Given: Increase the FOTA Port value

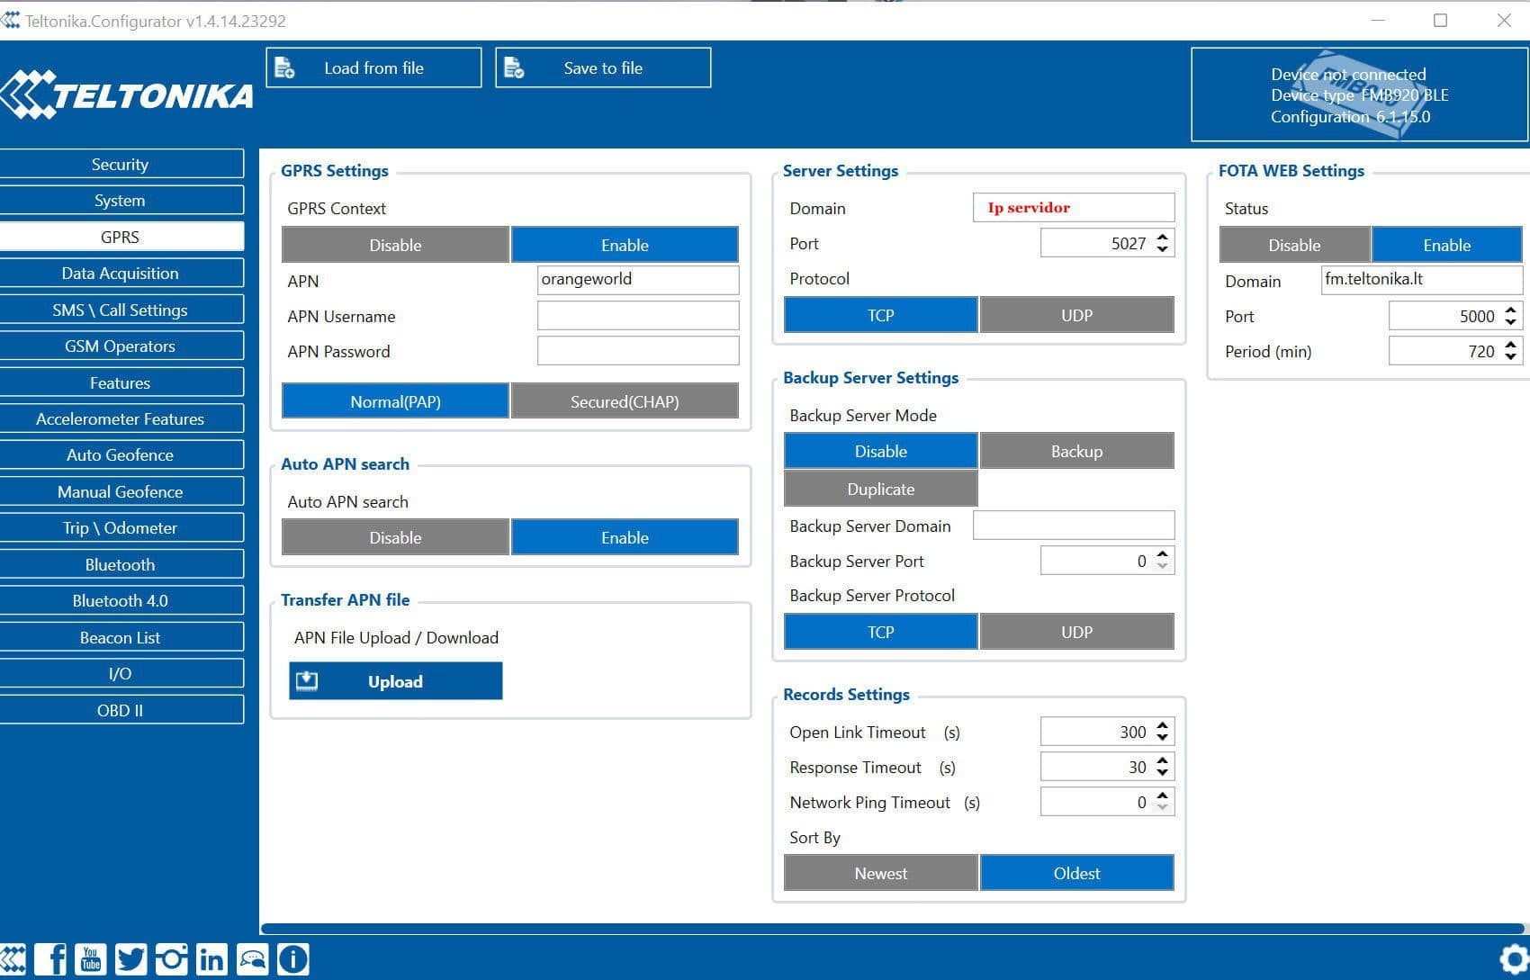Looking at the screenshot, I should pyautogui.click(x=1511, y=310).
